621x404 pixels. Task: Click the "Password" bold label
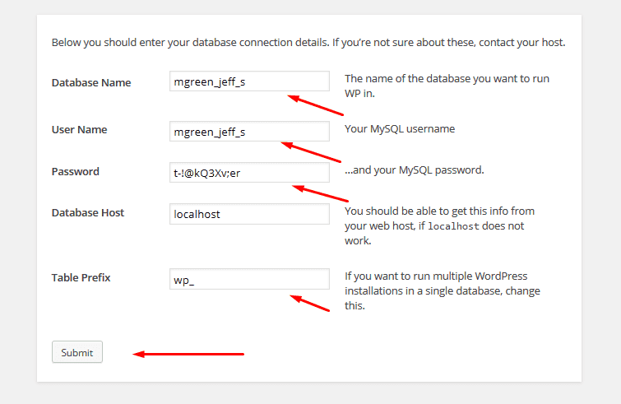(75, 172)
